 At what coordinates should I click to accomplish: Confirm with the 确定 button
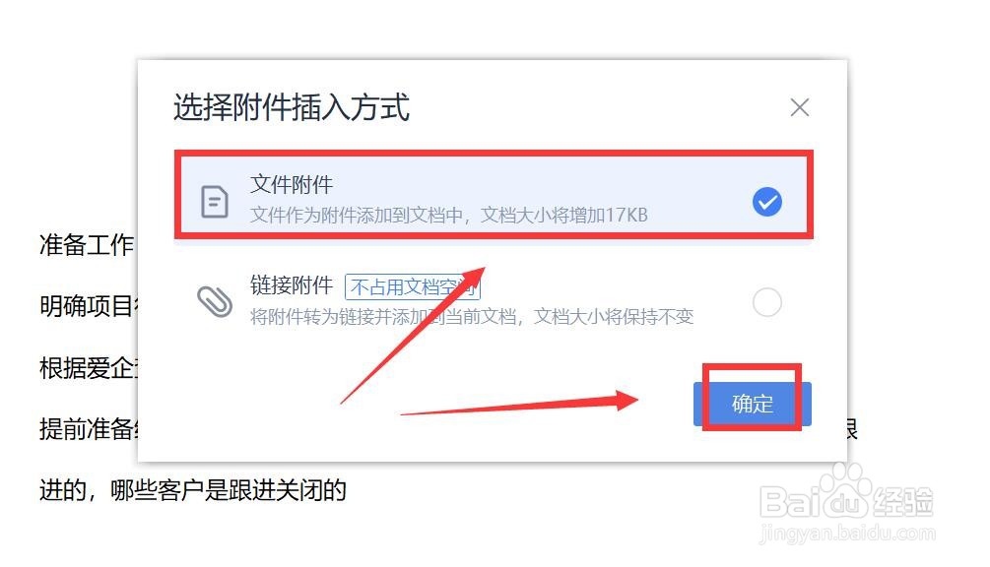click(752, 404)
